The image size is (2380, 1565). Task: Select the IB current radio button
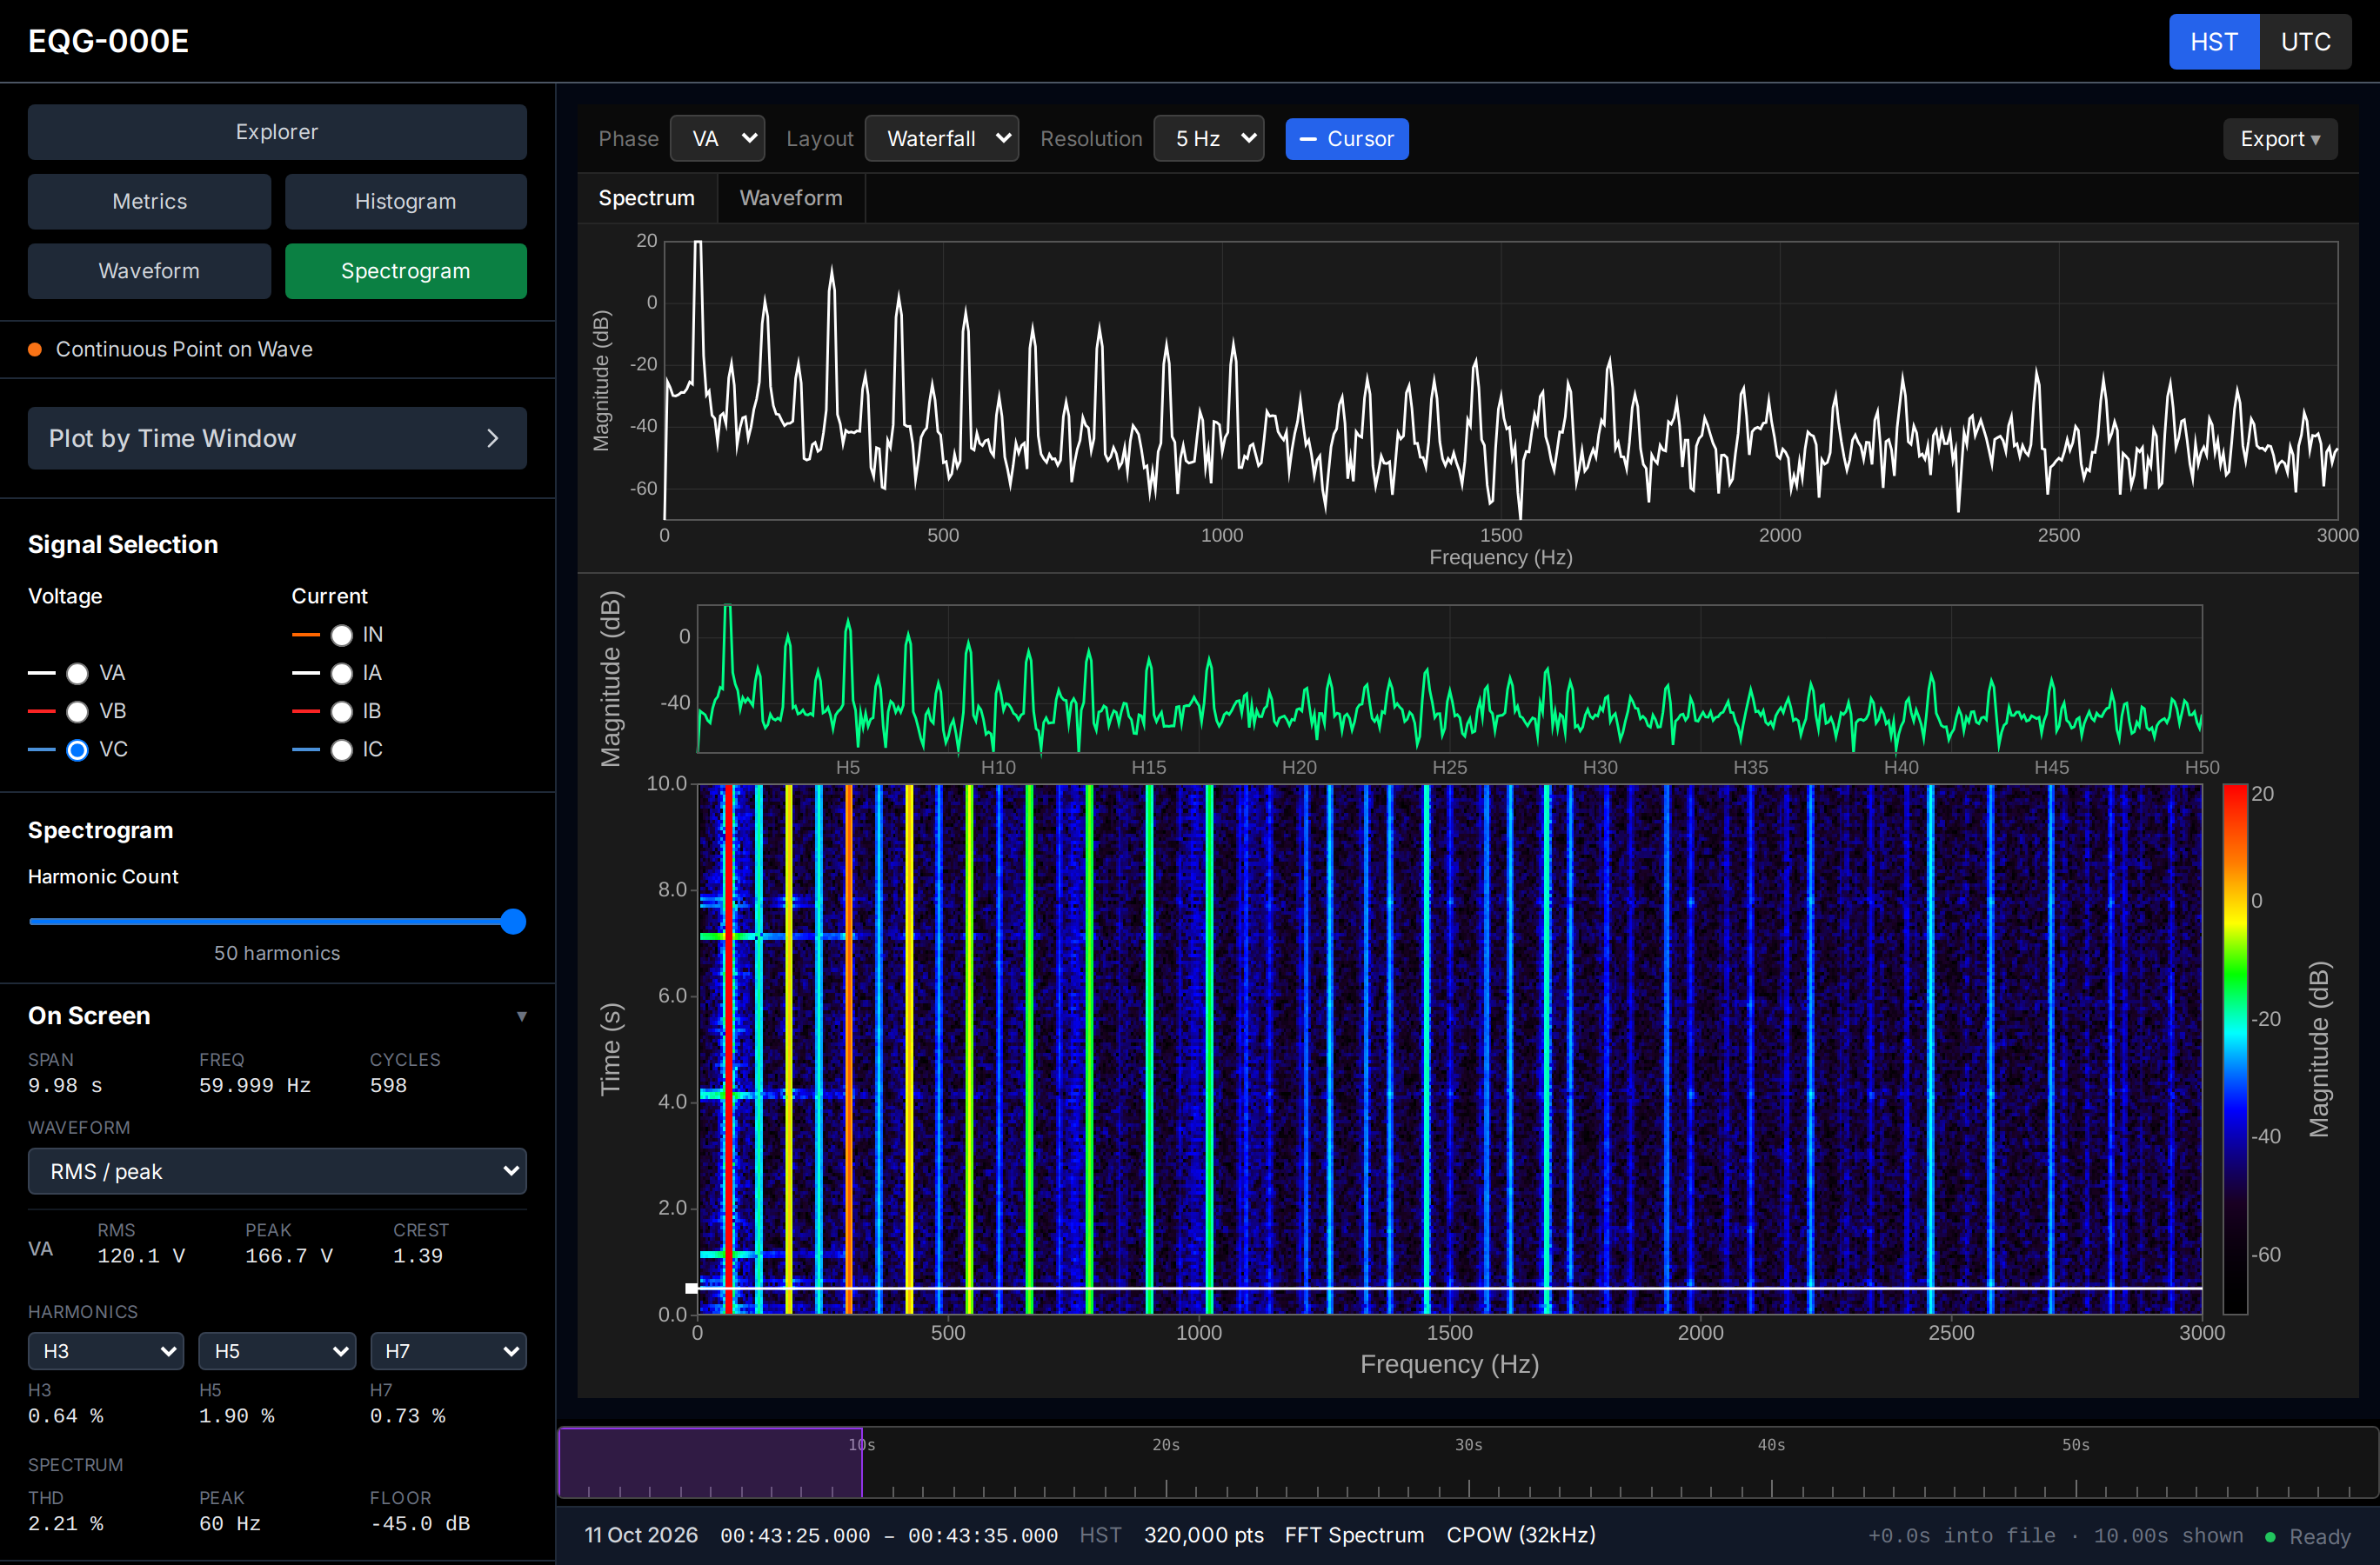[341, 711]
